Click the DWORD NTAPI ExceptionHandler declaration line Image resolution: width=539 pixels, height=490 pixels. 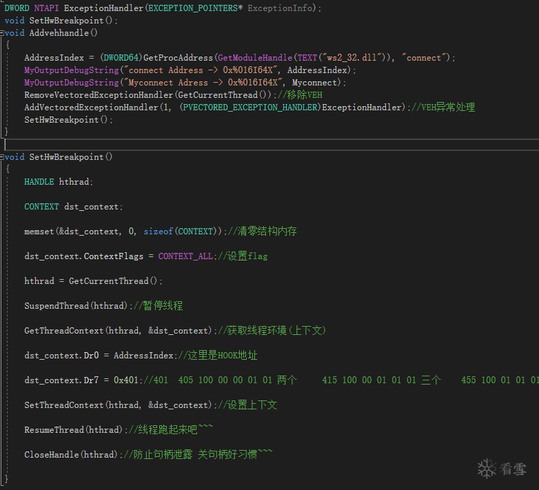click(163, 8)
